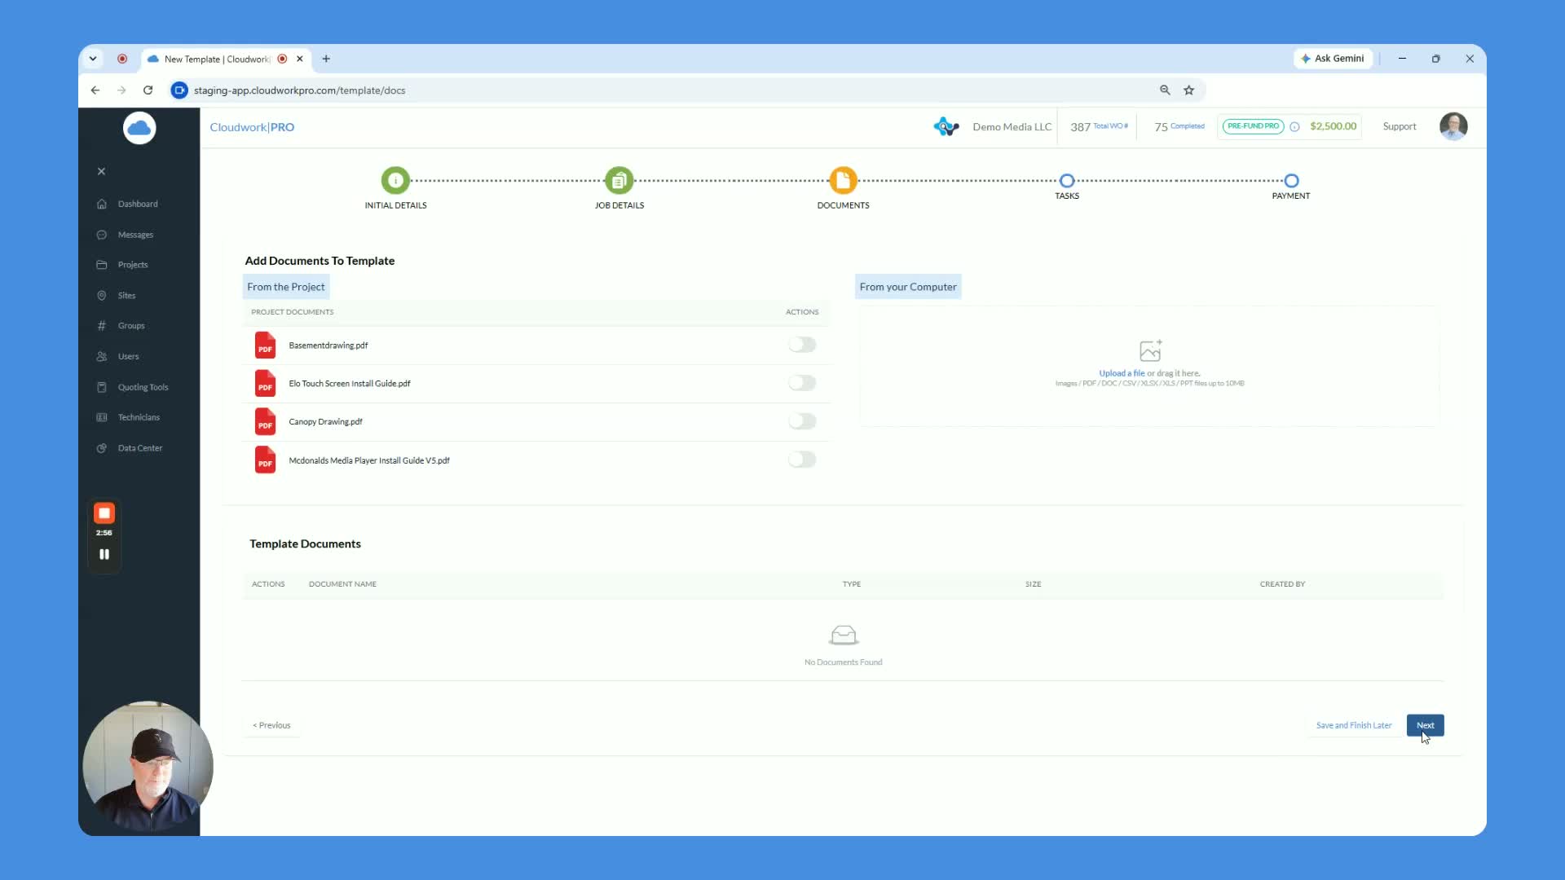The image size is (1565, 880).
Task: Open Messages in the sidebar
Action: pyautogui.click(x=135, y=235)
